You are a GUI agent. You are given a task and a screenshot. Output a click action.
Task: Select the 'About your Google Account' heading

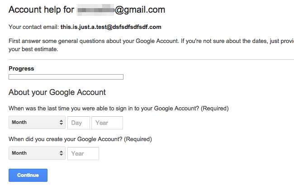click(x=57, y=92)
